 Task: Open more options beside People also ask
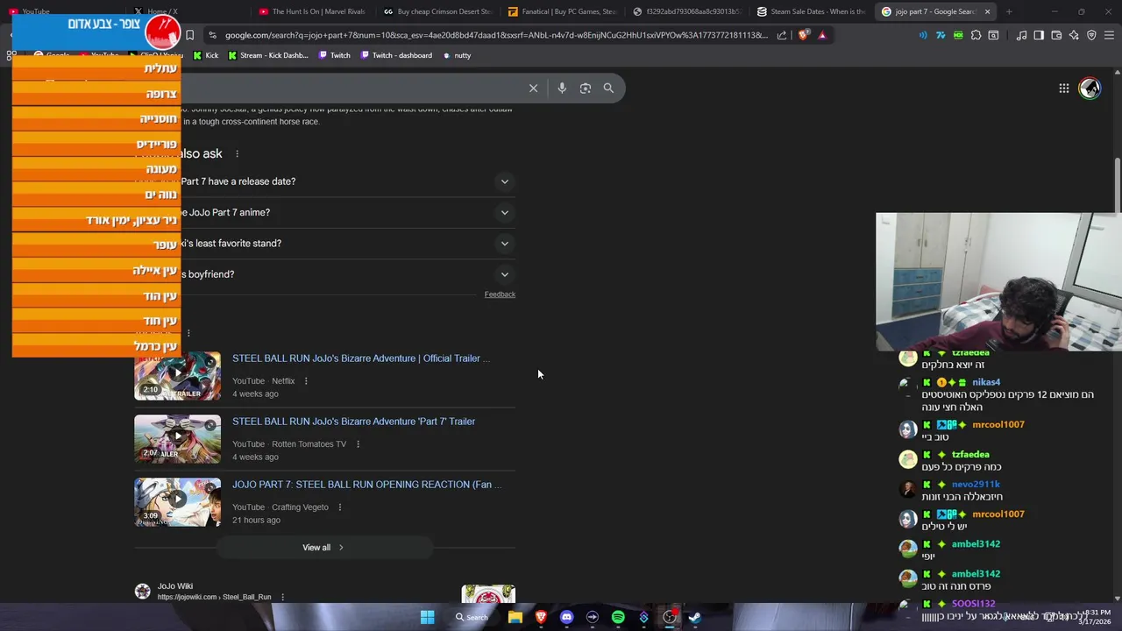pos(237,154)
